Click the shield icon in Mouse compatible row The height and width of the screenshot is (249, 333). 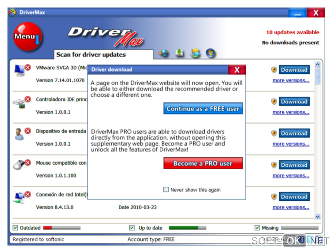tap(274, 165)
